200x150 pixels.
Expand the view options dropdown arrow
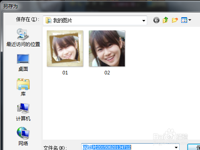(190, 20)
